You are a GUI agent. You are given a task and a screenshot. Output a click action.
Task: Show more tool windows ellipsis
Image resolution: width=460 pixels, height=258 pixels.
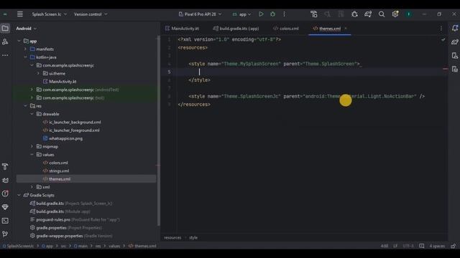(5, 55)
